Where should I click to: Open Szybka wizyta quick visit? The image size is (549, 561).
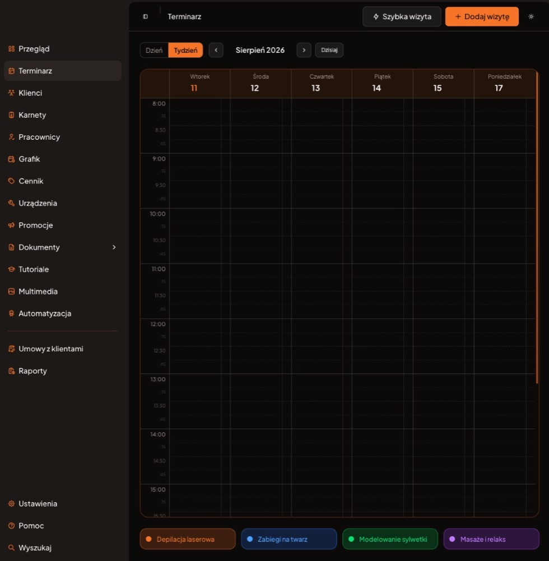point(402,16)
